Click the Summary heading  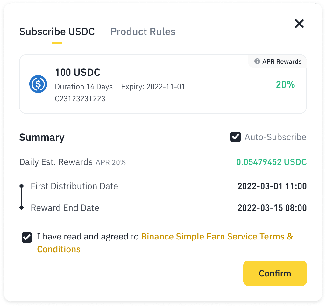42,137
